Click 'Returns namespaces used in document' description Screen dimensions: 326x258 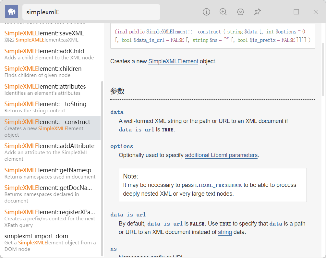click(x=50, y=177)
